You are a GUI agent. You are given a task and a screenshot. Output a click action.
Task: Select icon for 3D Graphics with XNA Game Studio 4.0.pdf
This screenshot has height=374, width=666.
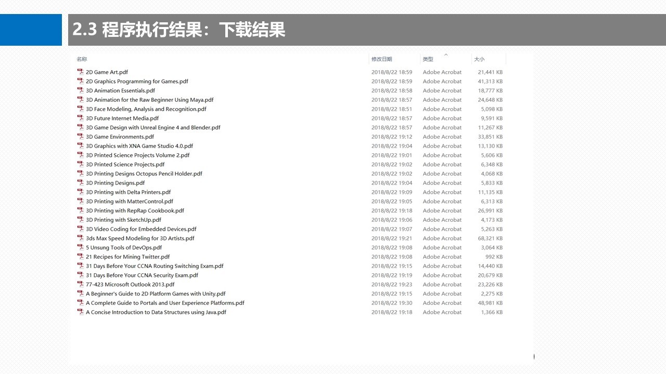coord(81,146)
